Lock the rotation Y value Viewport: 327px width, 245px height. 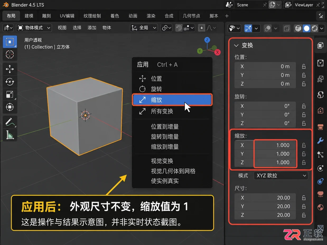[x=304, y=115]
